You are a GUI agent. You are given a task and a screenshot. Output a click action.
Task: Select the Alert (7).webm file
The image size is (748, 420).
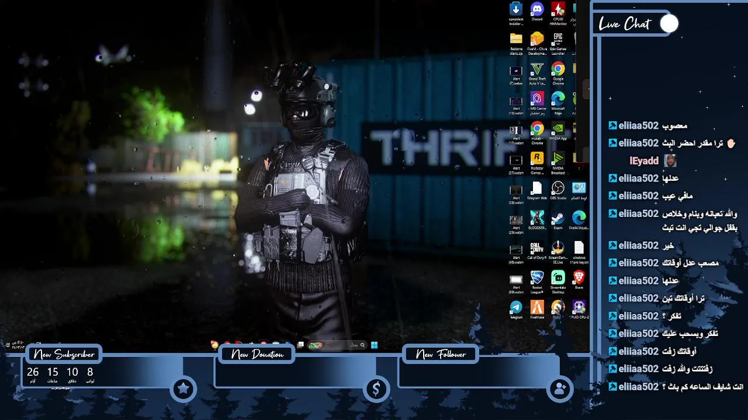(516, 75)
